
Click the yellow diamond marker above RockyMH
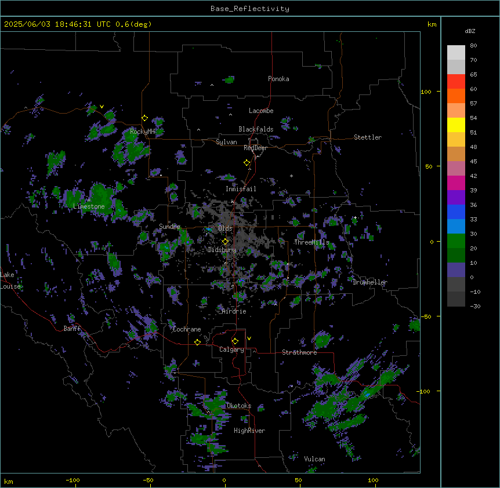click(x=144, y=118)
